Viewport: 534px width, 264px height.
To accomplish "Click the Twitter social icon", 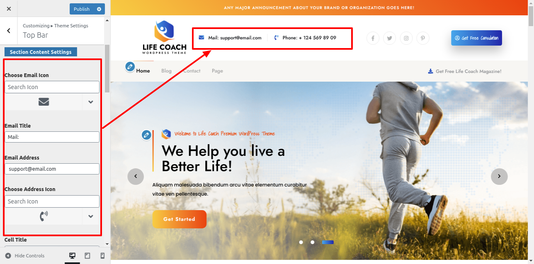I will (389, 38).
